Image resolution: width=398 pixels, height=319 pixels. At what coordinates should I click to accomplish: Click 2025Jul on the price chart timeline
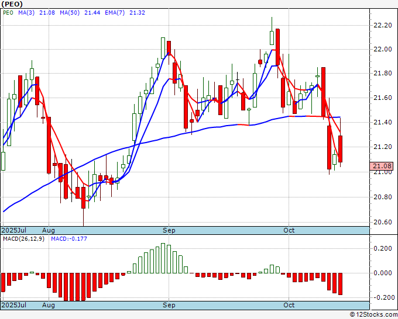[x=14, y=230]
